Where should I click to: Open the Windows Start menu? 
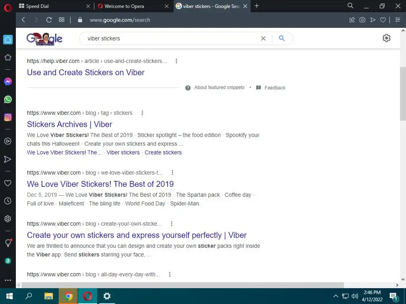pyautogui.click(x=10, y=296)
